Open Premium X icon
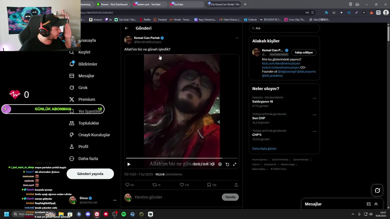The width and height of the screenshot is (390, 219). pos(72,99)
